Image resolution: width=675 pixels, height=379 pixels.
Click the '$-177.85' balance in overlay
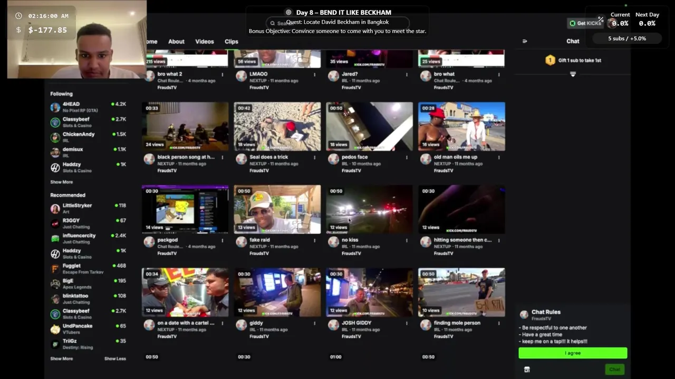coord(47,30)
